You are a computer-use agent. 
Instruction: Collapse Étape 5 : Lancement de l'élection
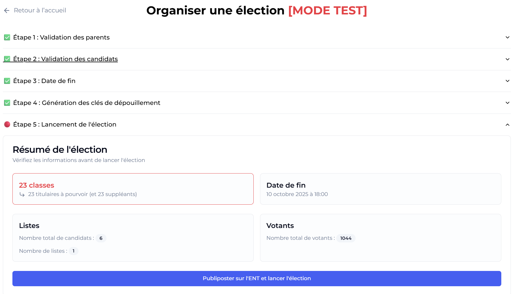(507, 125)
